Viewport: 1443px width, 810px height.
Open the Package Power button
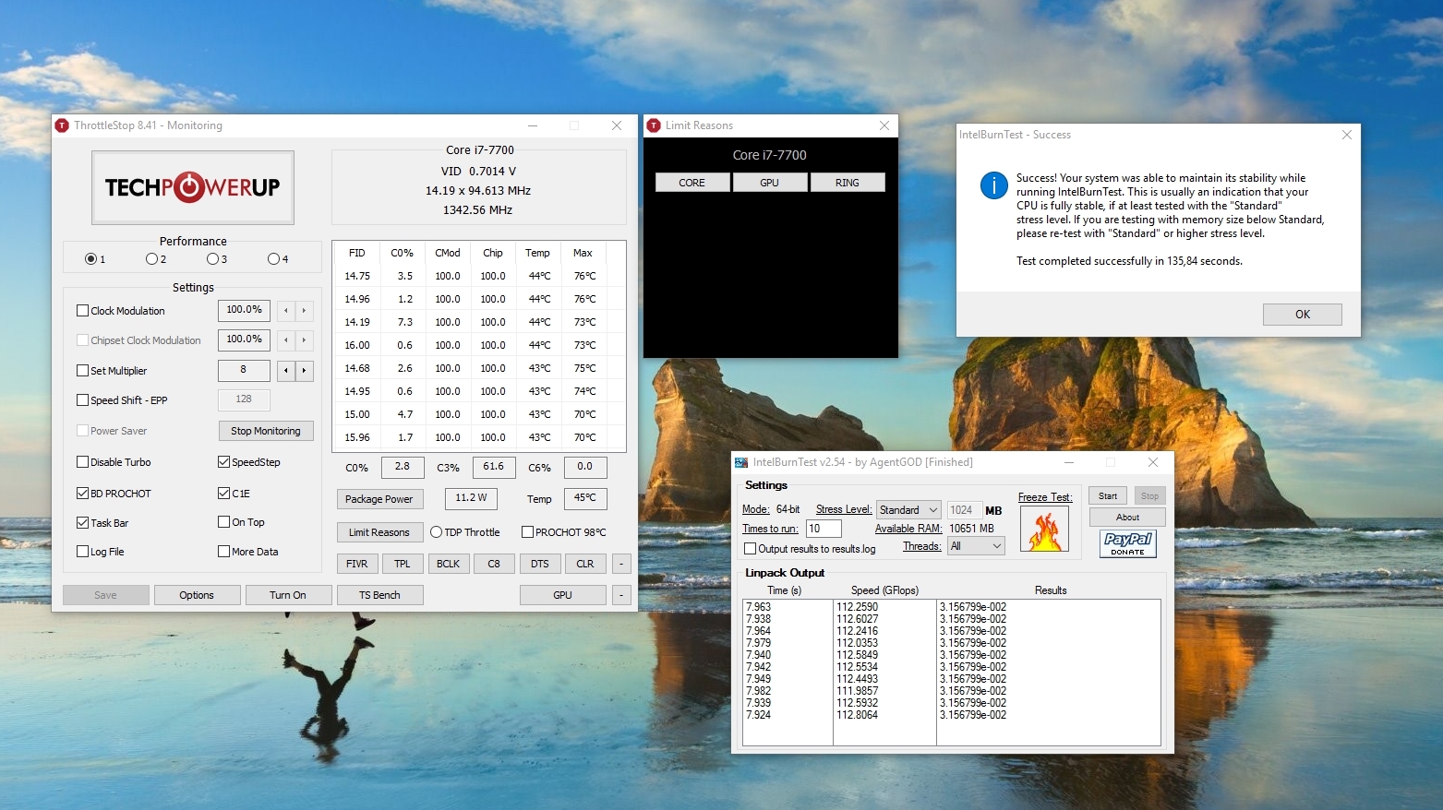379,499
